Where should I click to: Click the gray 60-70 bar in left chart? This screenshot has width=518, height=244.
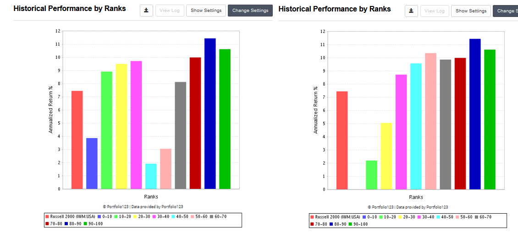180,136
